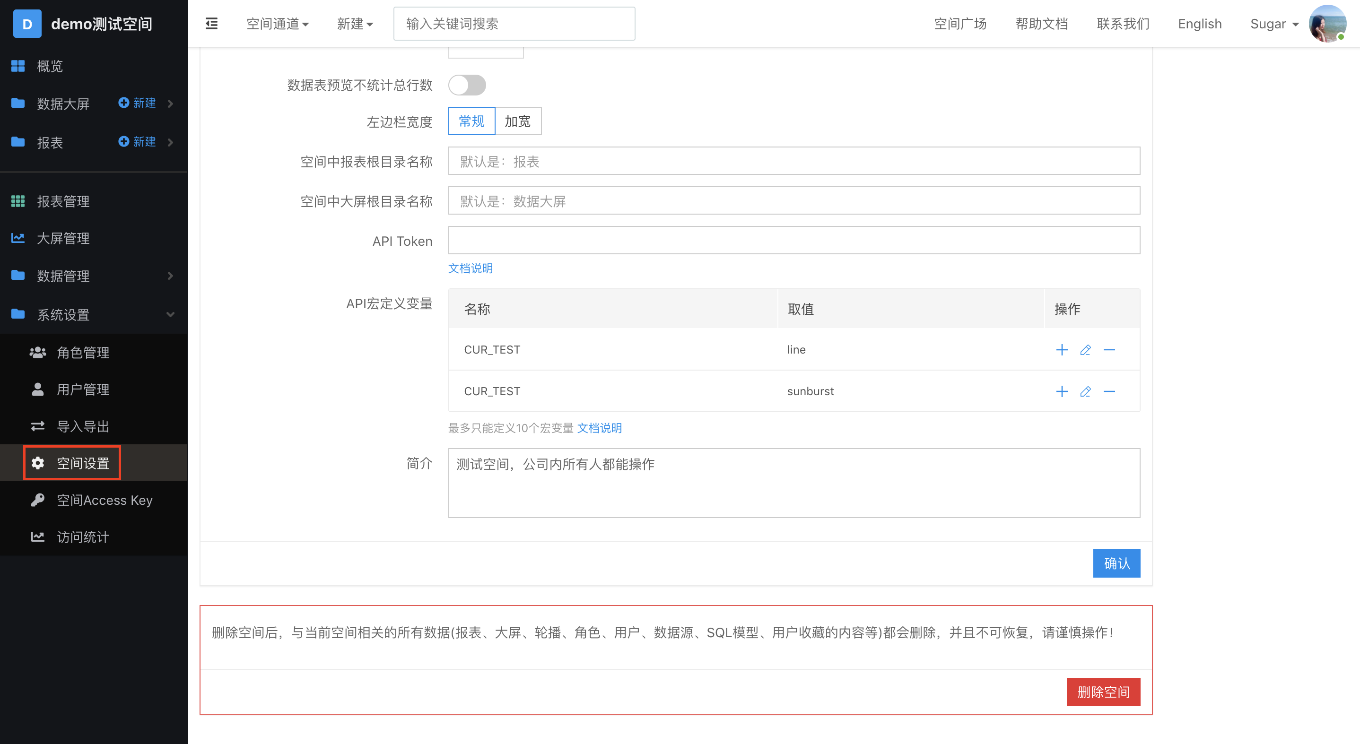This screenshot has height=744, width=1360.
Task: Go to 空间广场
Action: pos(960,24)
